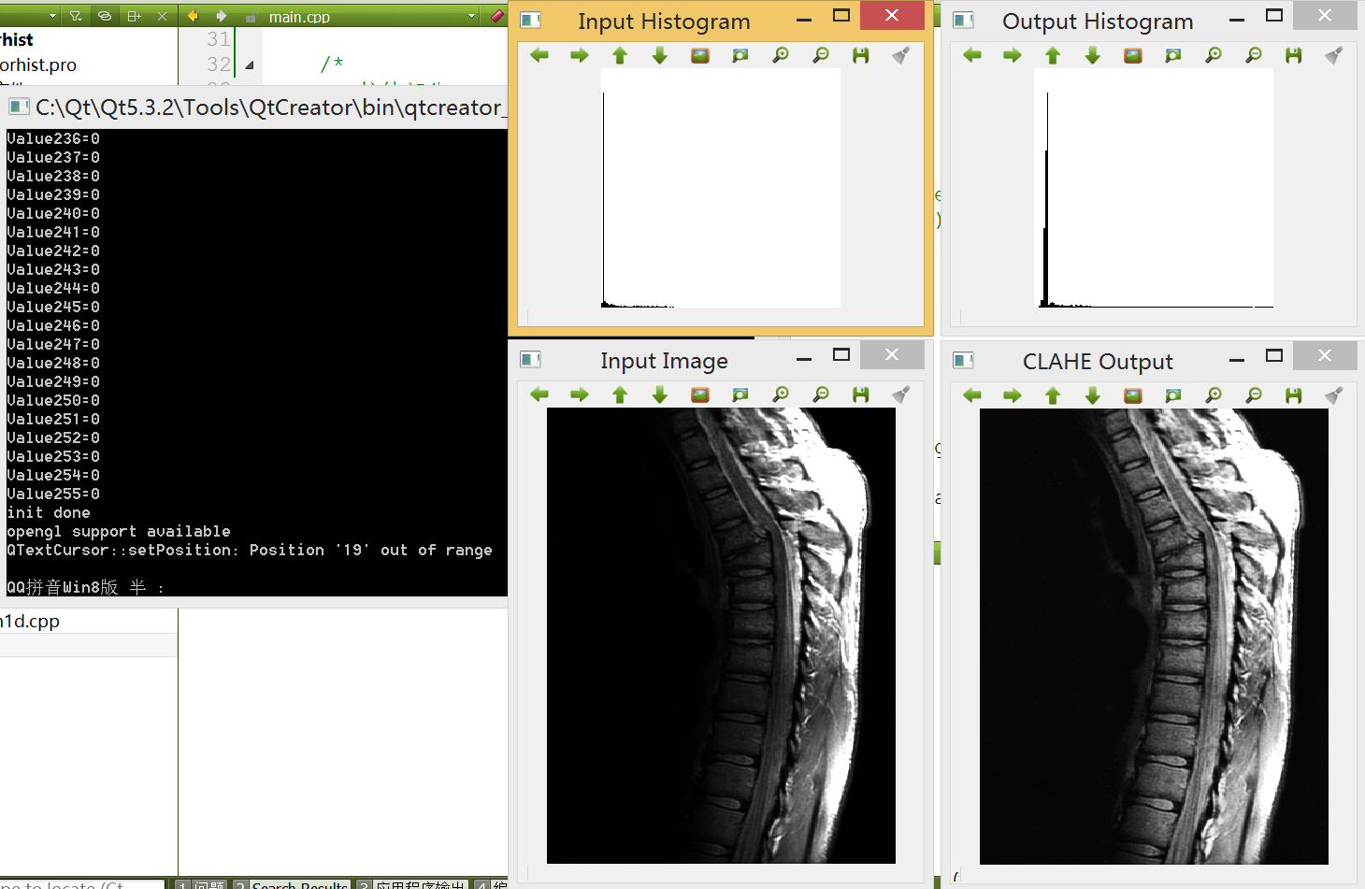
Task: Reset zoom to original in CLAHE Output
Action: [x=1133, y=395]
